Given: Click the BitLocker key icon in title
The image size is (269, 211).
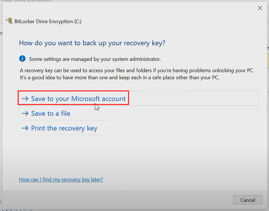Looking at the screenshot, I should pyautogui.click(x=9, y=21).
